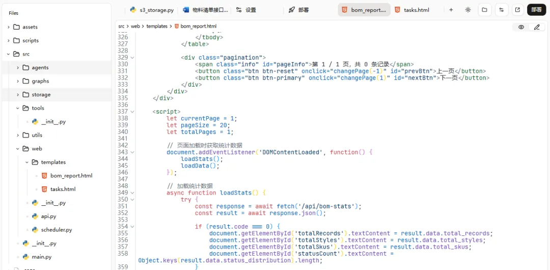The width and height of the screenshot is (550, 270).
Task: Click the templates open-folder icon
Action: [x=35, y=162]
